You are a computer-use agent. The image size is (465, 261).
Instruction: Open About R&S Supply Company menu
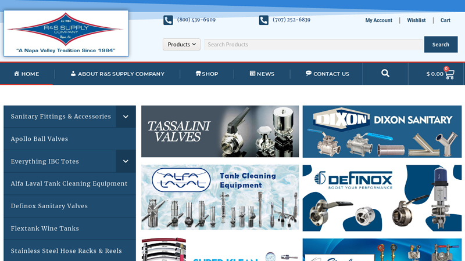(117, 74)
